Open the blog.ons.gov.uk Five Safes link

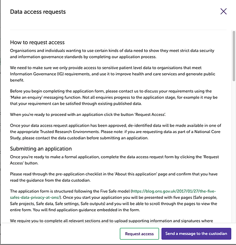(174, 191)
